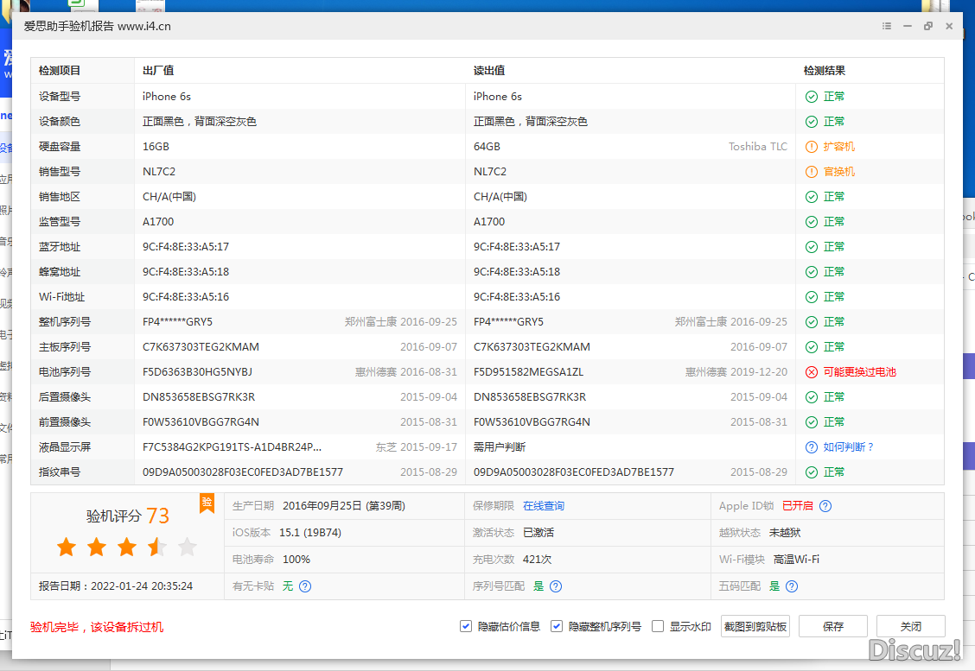Click the 检测结果 column header
This screenshot has height=671, width=975.
[x=825, y=71]
